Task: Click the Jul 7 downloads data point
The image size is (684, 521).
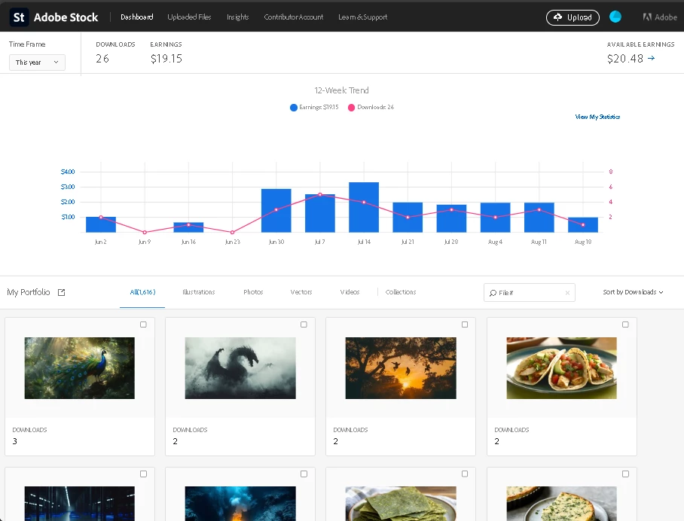Action: (320, 194)
